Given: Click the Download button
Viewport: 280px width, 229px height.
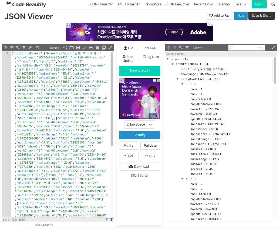Looking at the screenshot, I should pos(140,167).
